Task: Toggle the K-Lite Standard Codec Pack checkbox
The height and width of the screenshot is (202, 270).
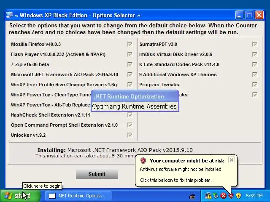Action: click(x=255, y=64)
